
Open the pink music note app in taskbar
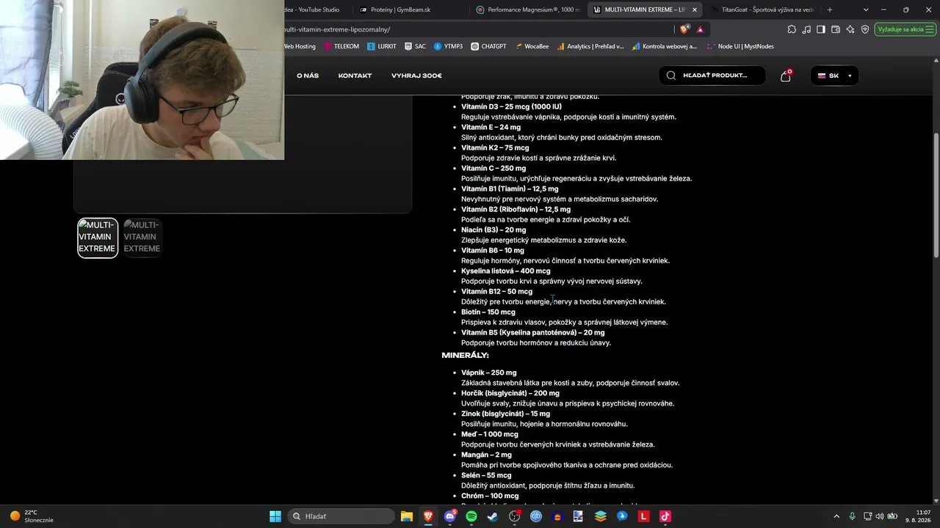665,516
